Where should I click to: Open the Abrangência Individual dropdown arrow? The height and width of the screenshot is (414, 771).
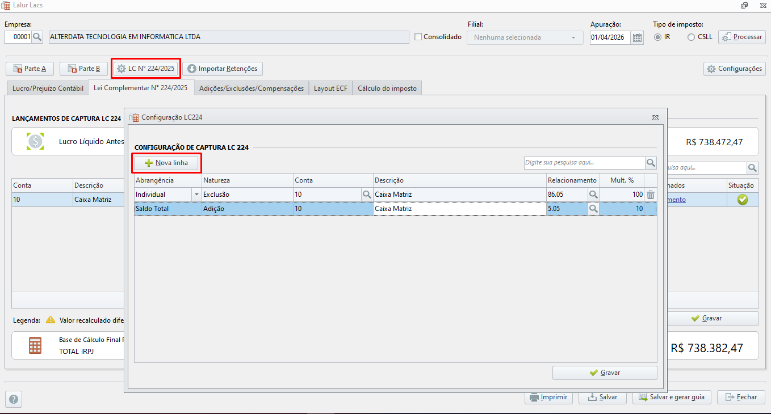pos(196,195)
